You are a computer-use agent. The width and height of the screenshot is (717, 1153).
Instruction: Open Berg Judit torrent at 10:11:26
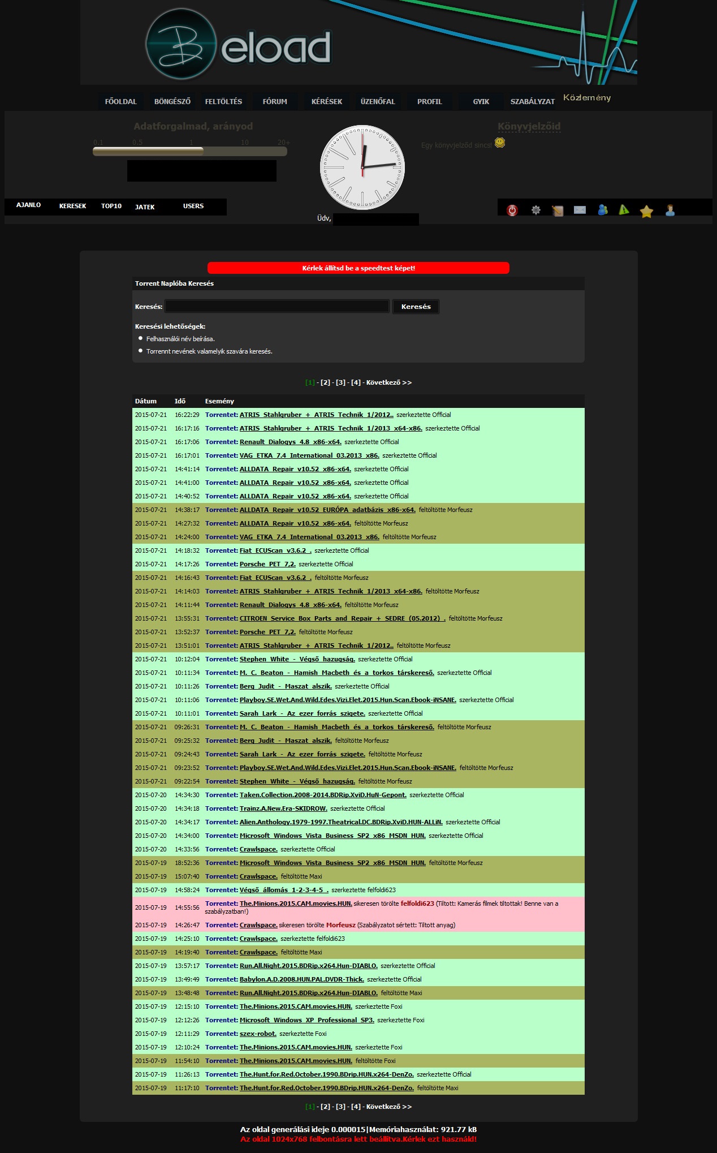(286, 686)
